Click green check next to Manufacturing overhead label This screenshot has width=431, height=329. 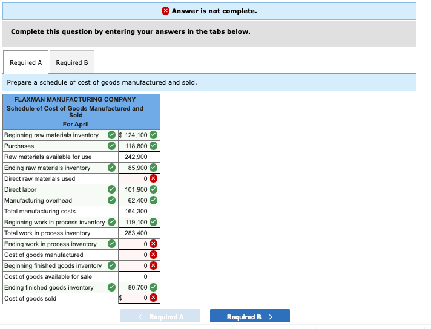[x=111, y=200]
